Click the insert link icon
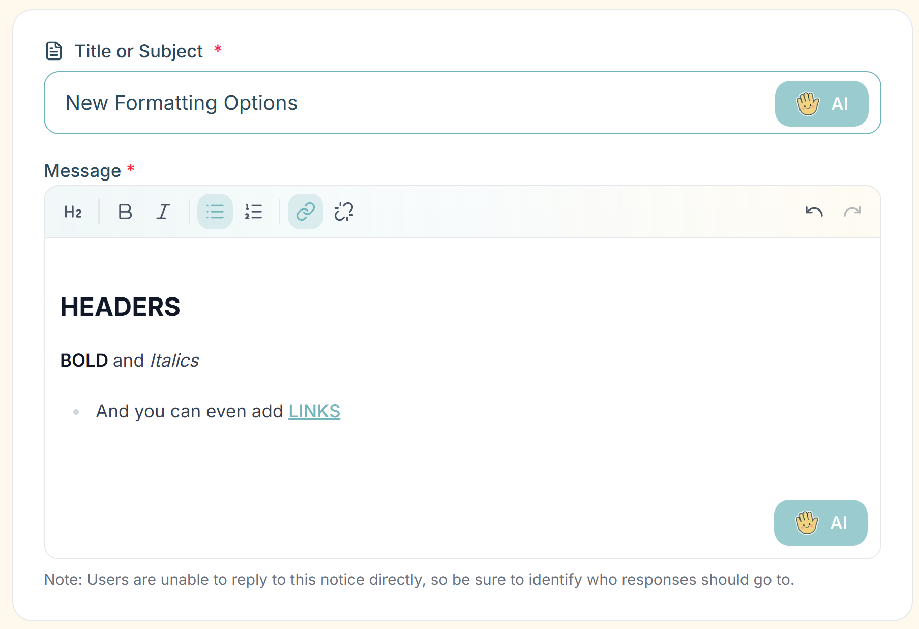Image resolution: width=919 pixels, height=629 pixels. (305, 212)
